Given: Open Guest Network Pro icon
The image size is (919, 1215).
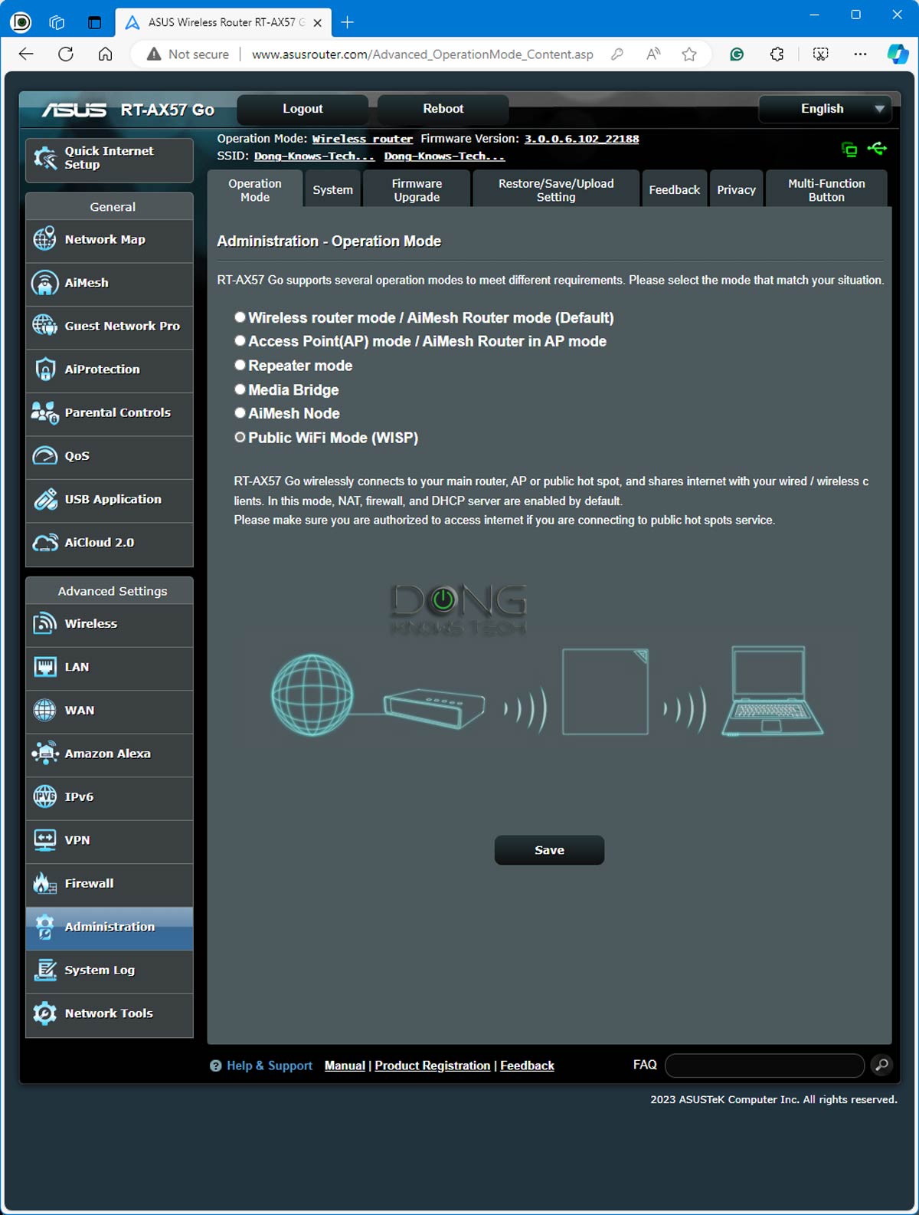Looking at the screenshot, I should click(x=44, y=326).
